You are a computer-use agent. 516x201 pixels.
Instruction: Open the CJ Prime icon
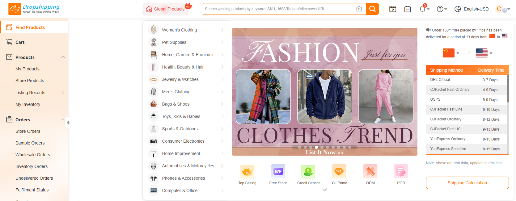pos(339,172)
